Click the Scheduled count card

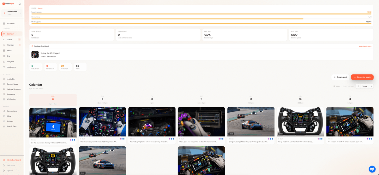[x=51, y=67]
